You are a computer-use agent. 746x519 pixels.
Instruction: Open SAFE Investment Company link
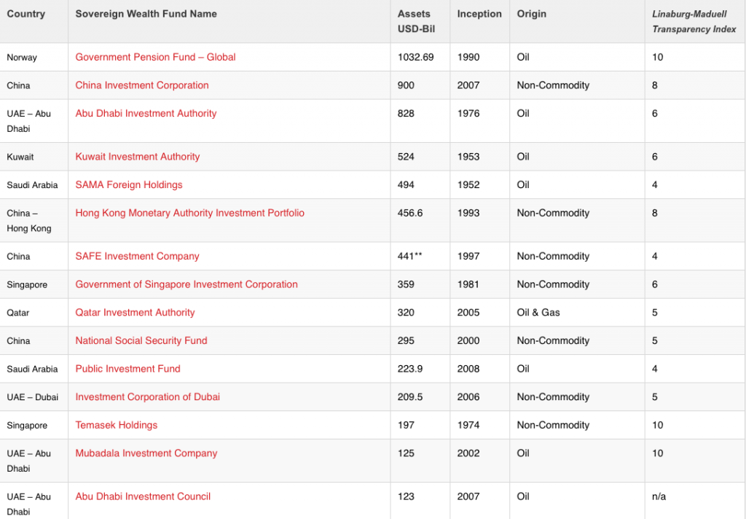137,257
